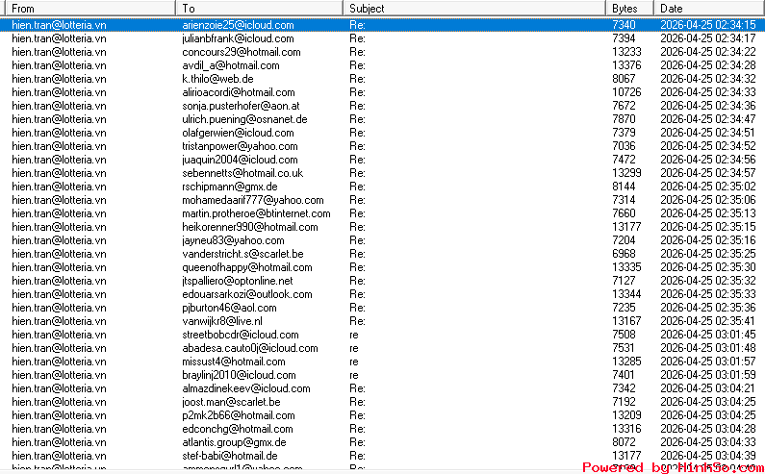Click the date 2026-04-25 02:34:17
765x474 pixels.
708,38
